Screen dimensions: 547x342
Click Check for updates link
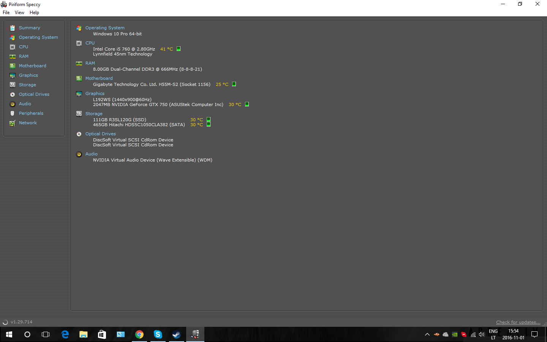pos(518,322)
